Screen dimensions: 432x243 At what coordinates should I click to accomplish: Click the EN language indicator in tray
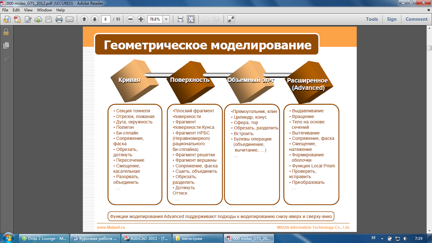point(373,238)
